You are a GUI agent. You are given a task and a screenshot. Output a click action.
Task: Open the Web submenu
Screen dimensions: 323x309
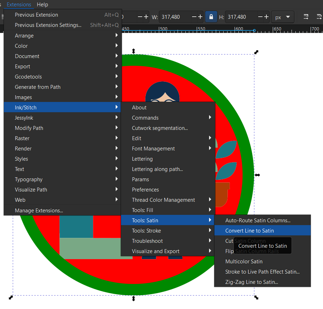tap(62, 200)
